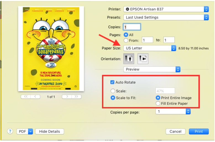Select Fill Entire Paper option
The width and height of the screenshot is (215, 142).
158,103
